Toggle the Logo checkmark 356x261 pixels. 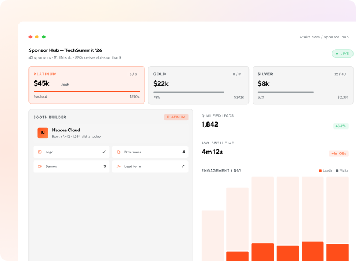click(104, 152)
